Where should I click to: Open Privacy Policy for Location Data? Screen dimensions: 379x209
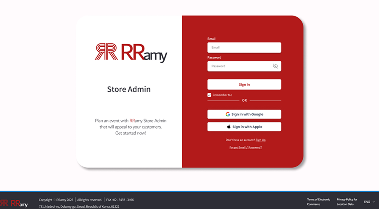coord(347,202)
